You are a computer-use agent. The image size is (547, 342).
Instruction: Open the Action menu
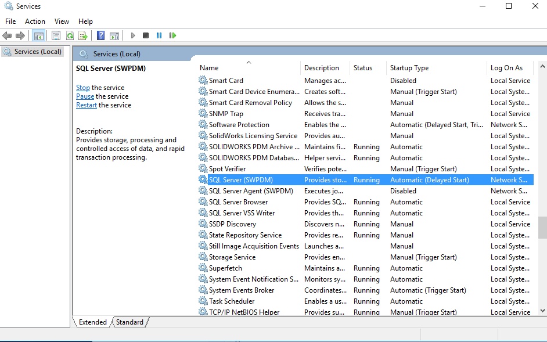coord(35,21)
